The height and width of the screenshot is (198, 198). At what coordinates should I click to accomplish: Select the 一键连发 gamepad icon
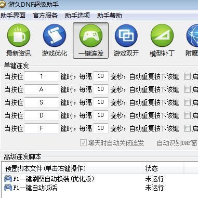[91, 35]
